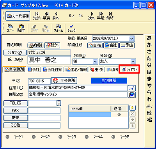Screen dimensions: 156x149
Task: Toggle マーク2 indicator
Action: click(34, 137)
